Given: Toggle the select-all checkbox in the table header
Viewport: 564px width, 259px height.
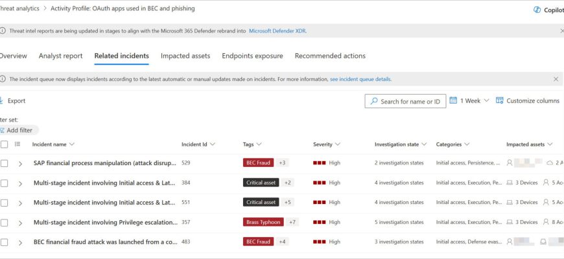Looking at the screenshot, I should click(4, 144).
